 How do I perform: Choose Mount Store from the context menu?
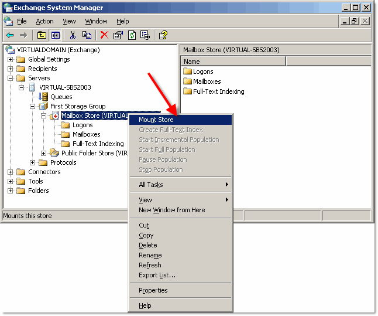click(180, 120)
